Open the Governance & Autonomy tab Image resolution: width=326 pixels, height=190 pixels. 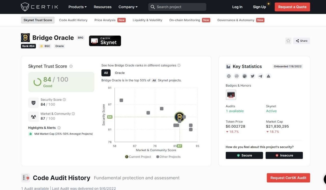pos(241,20)
